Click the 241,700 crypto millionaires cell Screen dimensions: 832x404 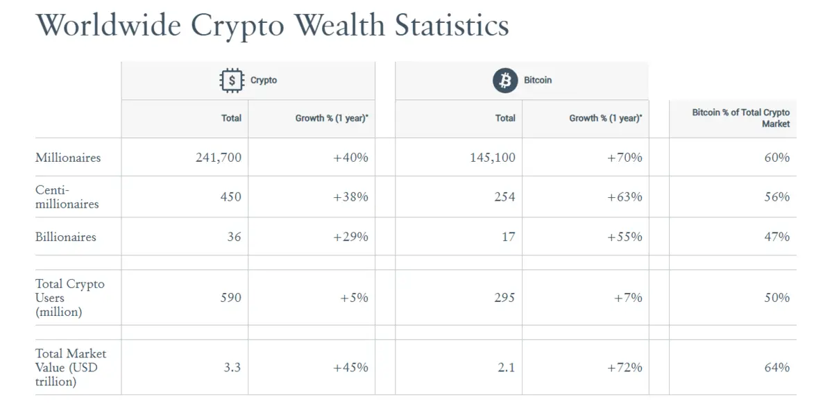coord(219,158)
